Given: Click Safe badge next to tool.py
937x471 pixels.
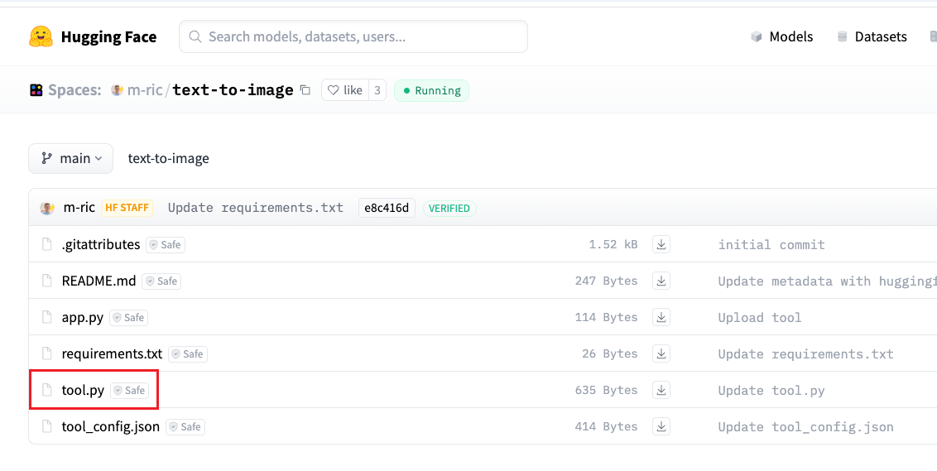Looking at the screenshot, I should point(130,391).
